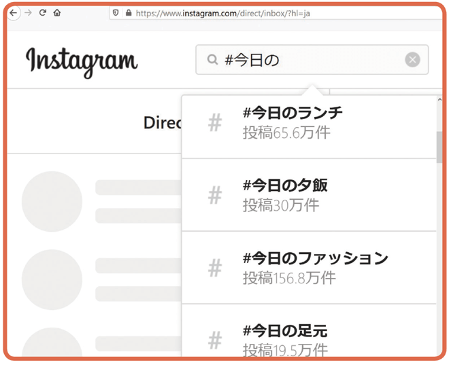This screenshot has width=449, height=367.
Task: Clear the search with the X button
Action: pyautogui.click(x=412, y=60)
